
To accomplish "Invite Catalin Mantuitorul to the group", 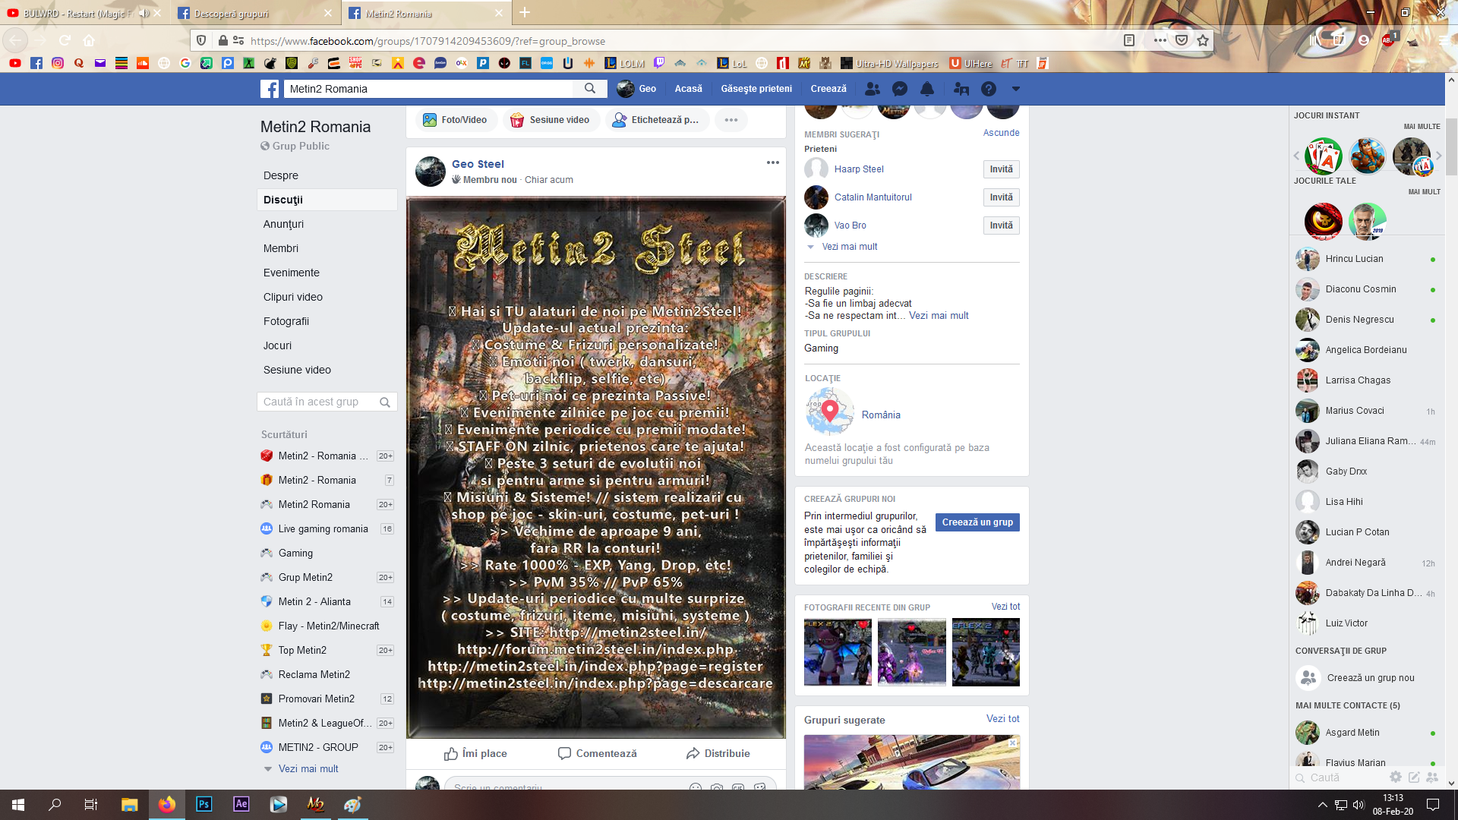I will [1001, 197].
